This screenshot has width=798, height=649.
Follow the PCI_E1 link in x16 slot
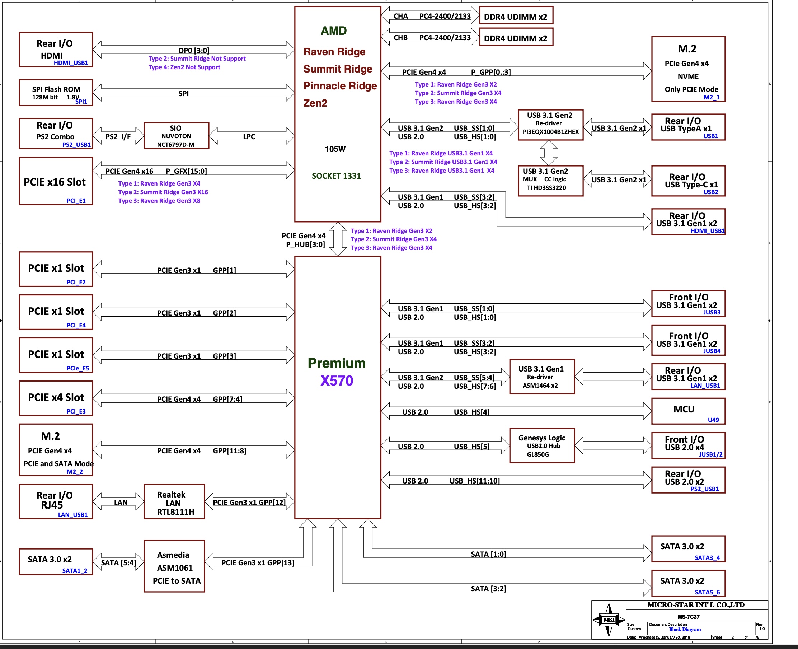[x=76, y=201]
